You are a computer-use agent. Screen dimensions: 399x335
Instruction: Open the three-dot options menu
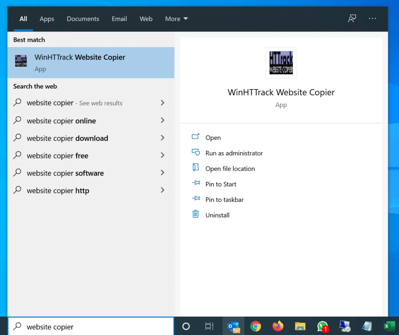372,19
